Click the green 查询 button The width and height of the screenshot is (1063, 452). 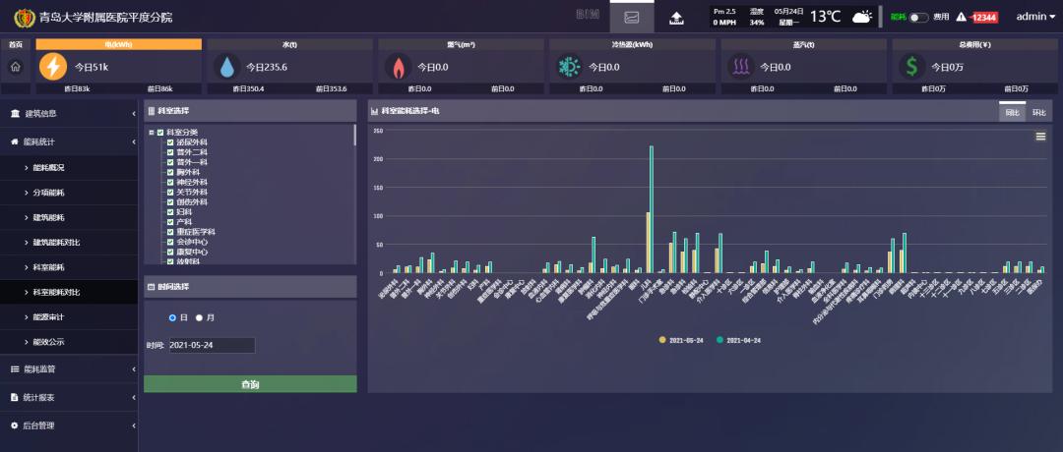pyautogui.click(x=250, y=384)
